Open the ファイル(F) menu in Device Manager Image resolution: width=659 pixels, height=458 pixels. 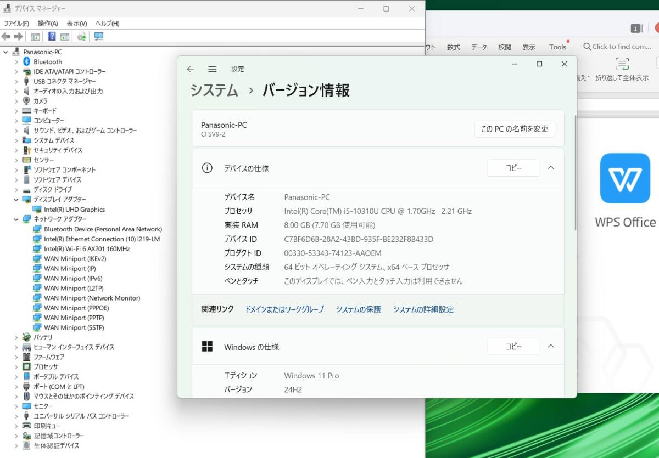click(x=16, y=24)
